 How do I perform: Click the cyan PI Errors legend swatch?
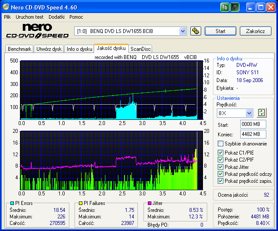[x=12, y=203]
